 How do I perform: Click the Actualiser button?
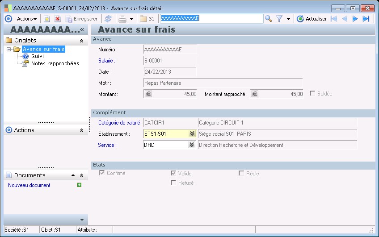coord(312,19)
